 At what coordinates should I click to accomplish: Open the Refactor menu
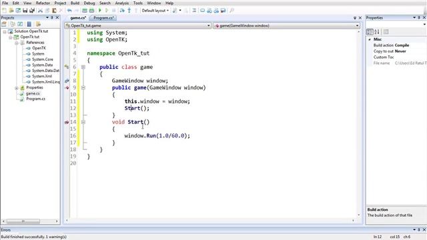pos(43,3)
